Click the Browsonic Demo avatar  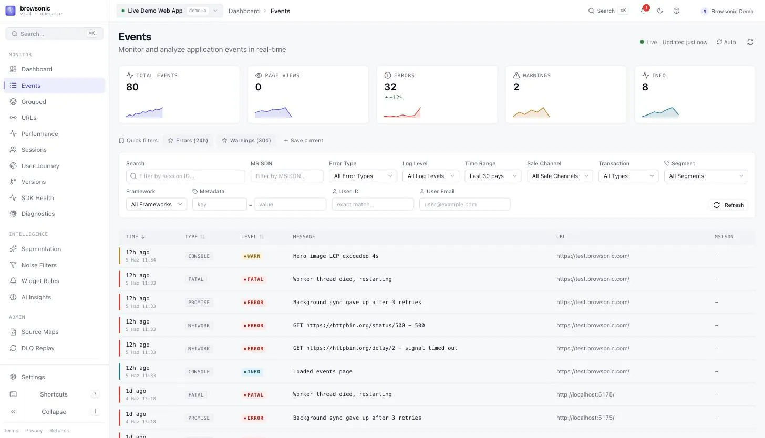[x=705, y=11]
